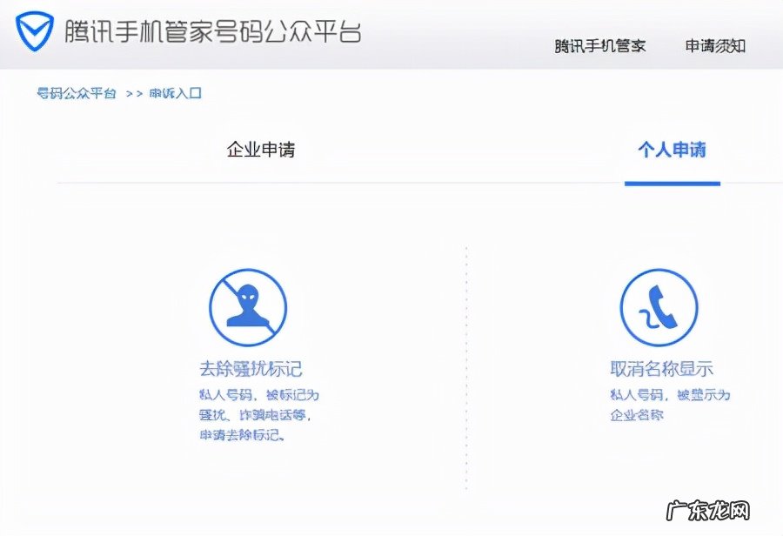This screenshot has height=536, width=783.
Task: Click the blue telephone handset icon
Action: tap(659, 306)
